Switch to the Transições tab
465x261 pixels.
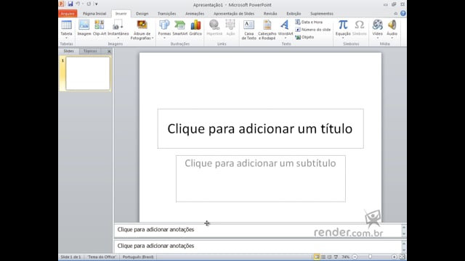point(166,14)
